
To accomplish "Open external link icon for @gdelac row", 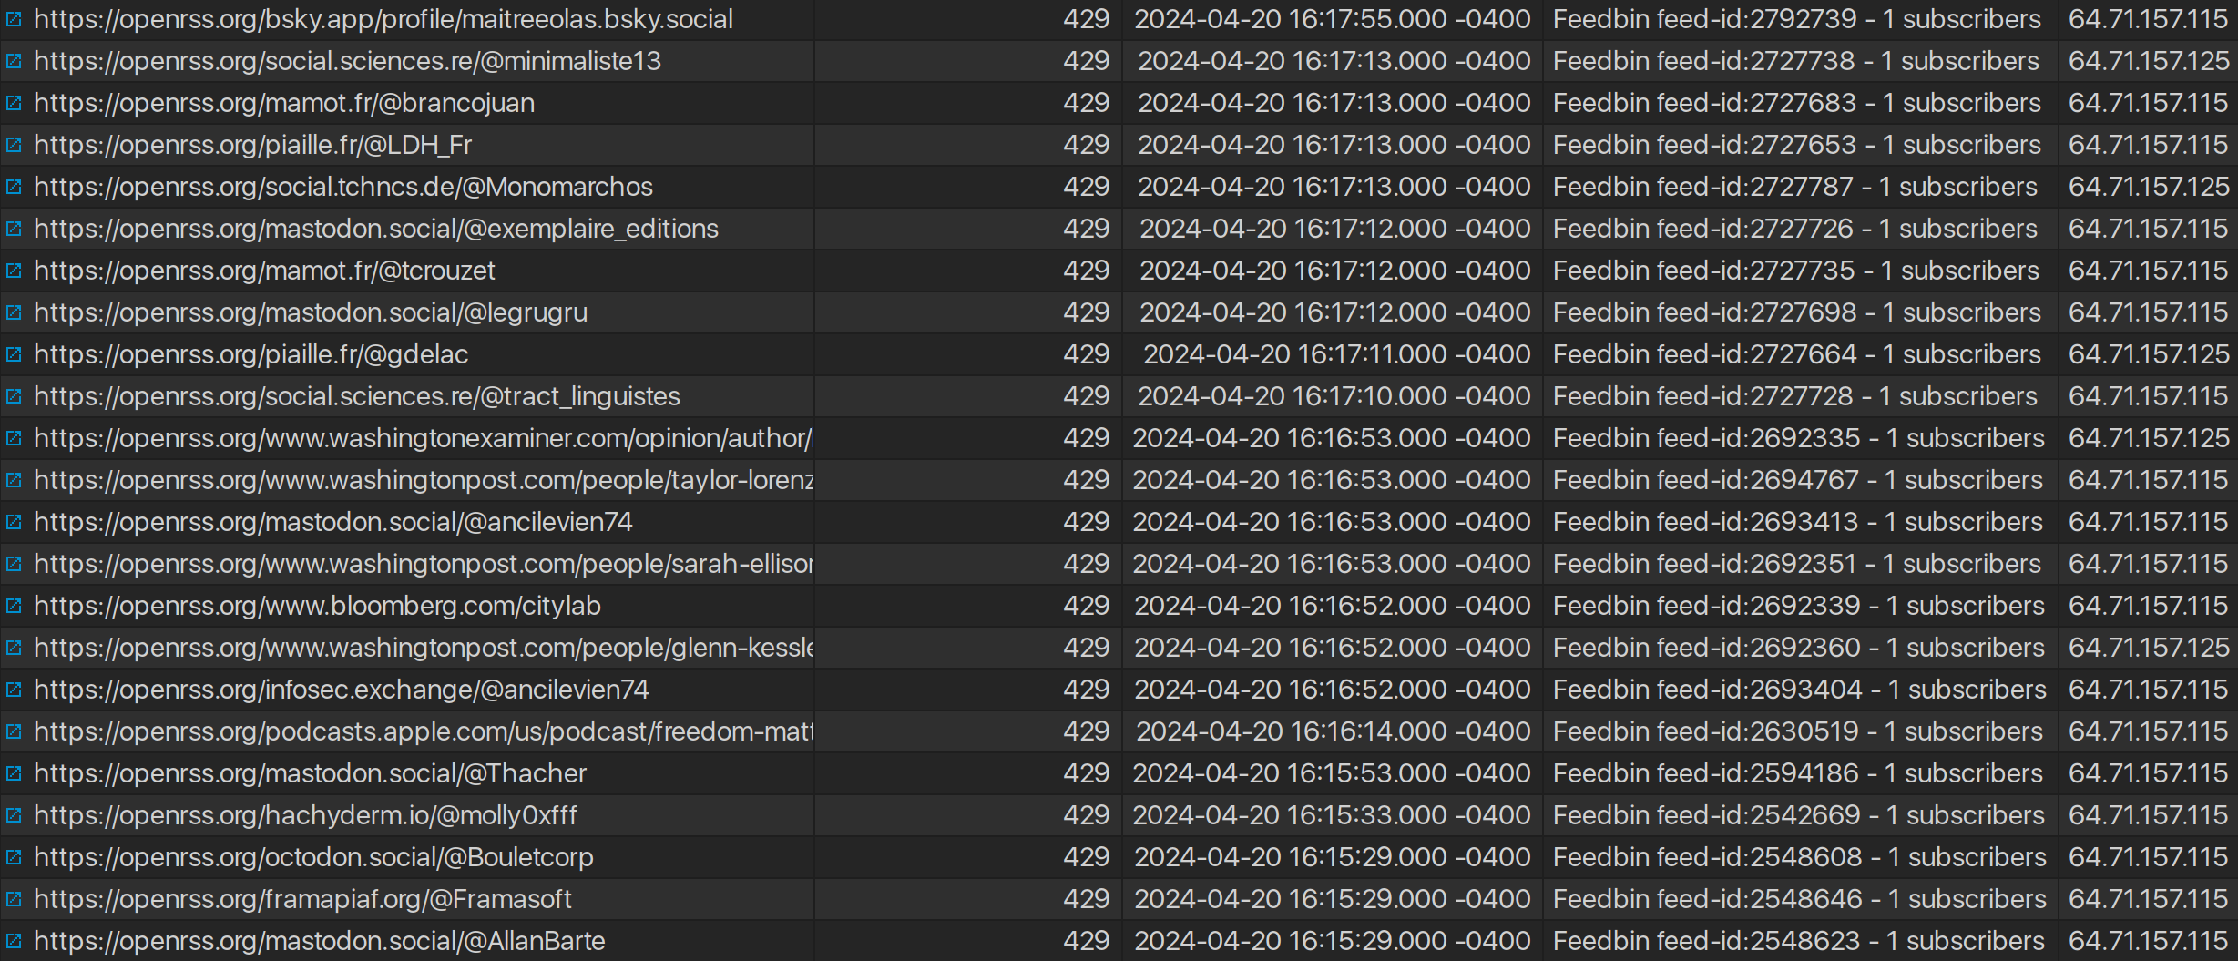I will pos(14,354).
